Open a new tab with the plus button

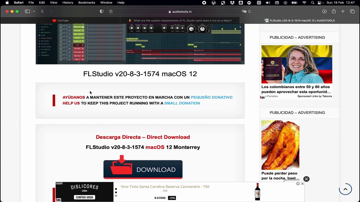click(343, 12)
